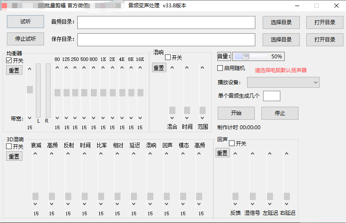Click down arrow below reverb 范围 slider
Viewport: 346px width, 223px height.
(203, 118)
